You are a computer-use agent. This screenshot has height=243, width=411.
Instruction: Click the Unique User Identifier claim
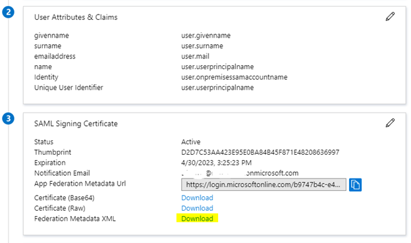point(68,88)
